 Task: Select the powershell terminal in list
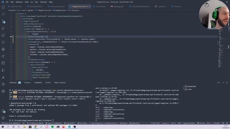tap(190, 86)
